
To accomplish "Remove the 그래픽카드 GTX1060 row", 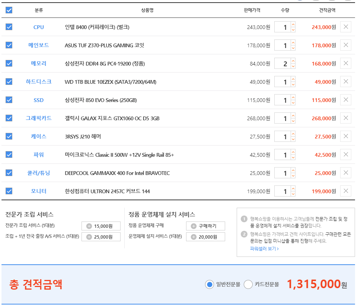I will click(x=345, y=118).
